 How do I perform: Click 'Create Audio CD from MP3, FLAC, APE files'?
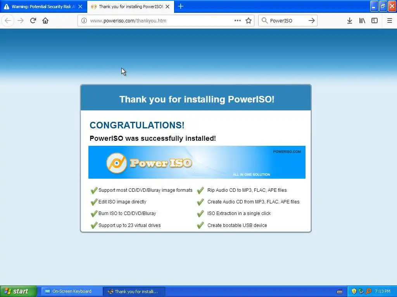click(254, 202)
